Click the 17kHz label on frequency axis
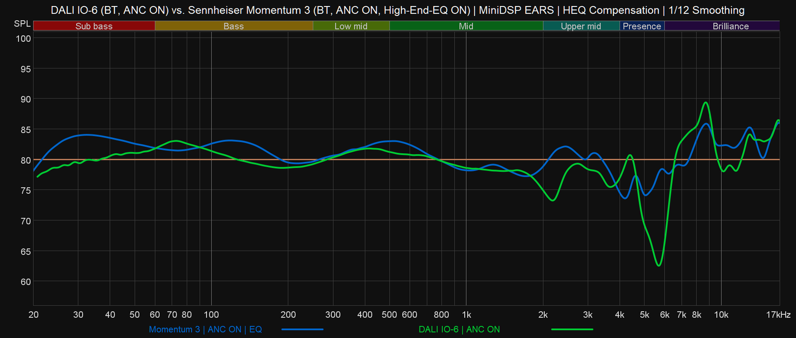796x338 pixels. (778, 315)
